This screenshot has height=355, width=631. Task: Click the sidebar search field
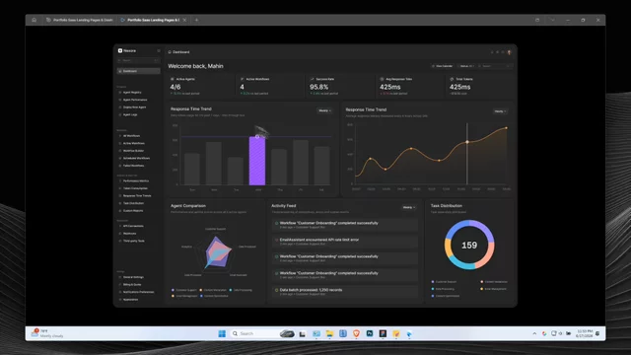click(138, 60)
